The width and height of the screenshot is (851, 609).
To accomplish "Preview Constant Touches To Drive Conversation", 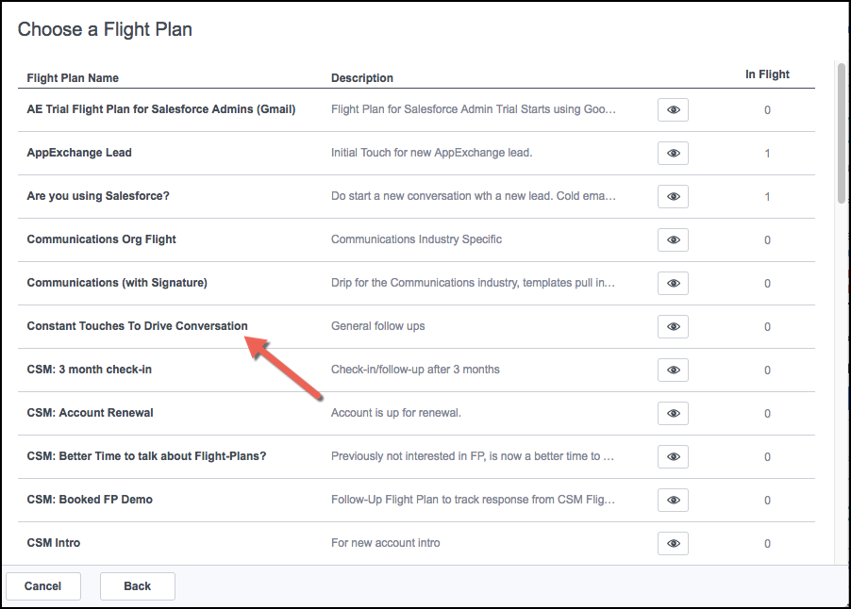I will [x=673, y=326].
